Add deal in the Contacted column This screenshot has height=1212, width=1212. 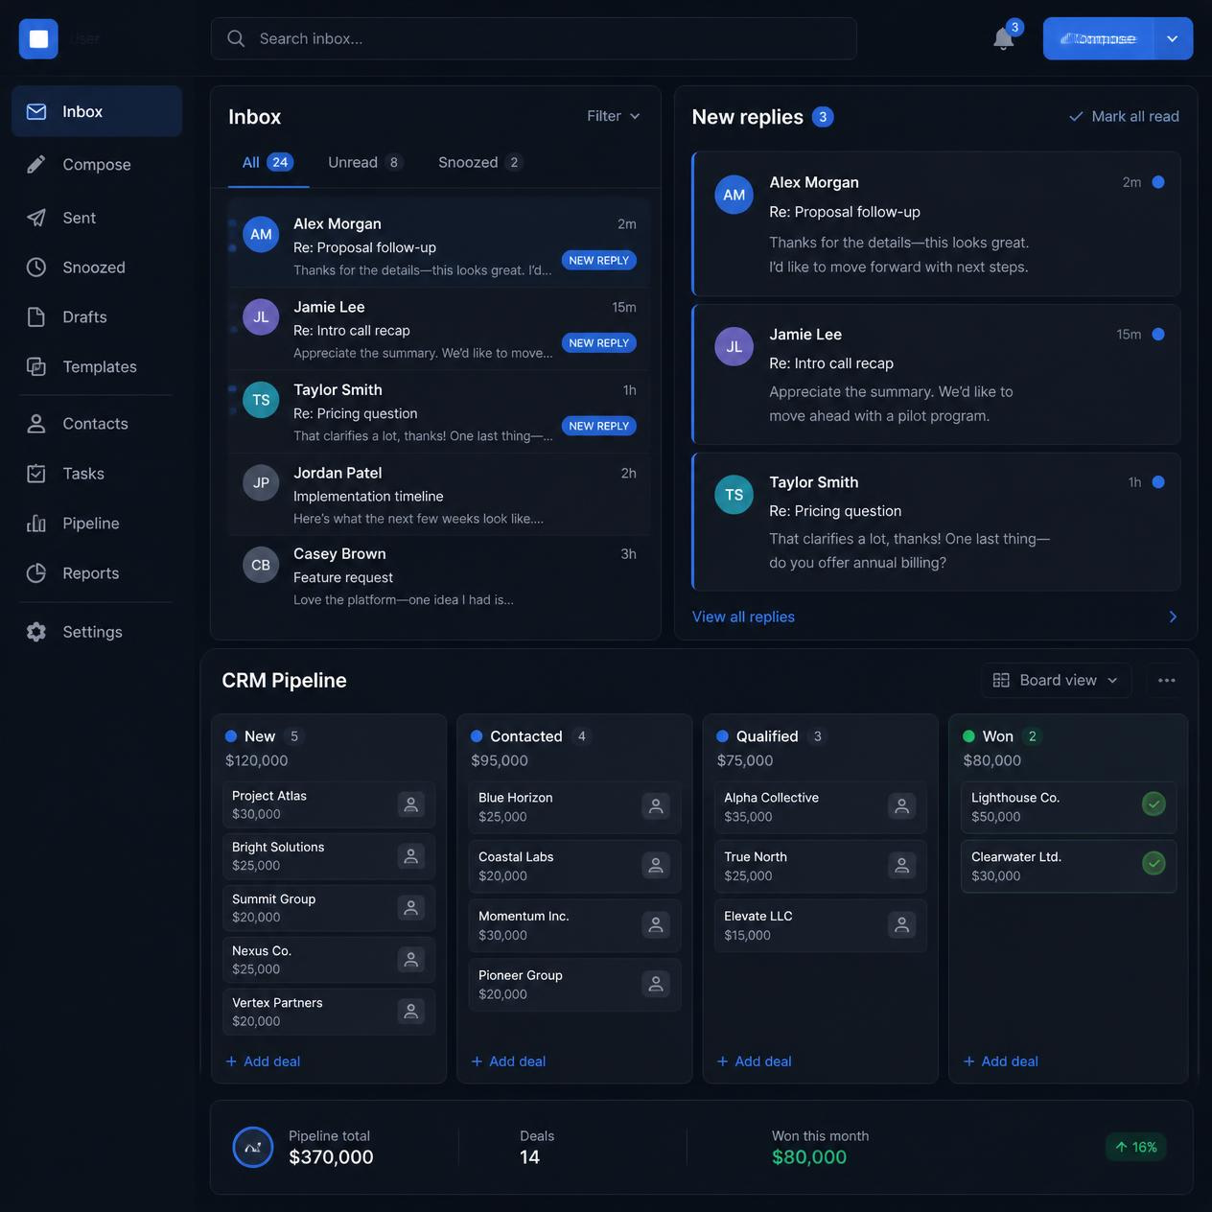coord(508,1061)
